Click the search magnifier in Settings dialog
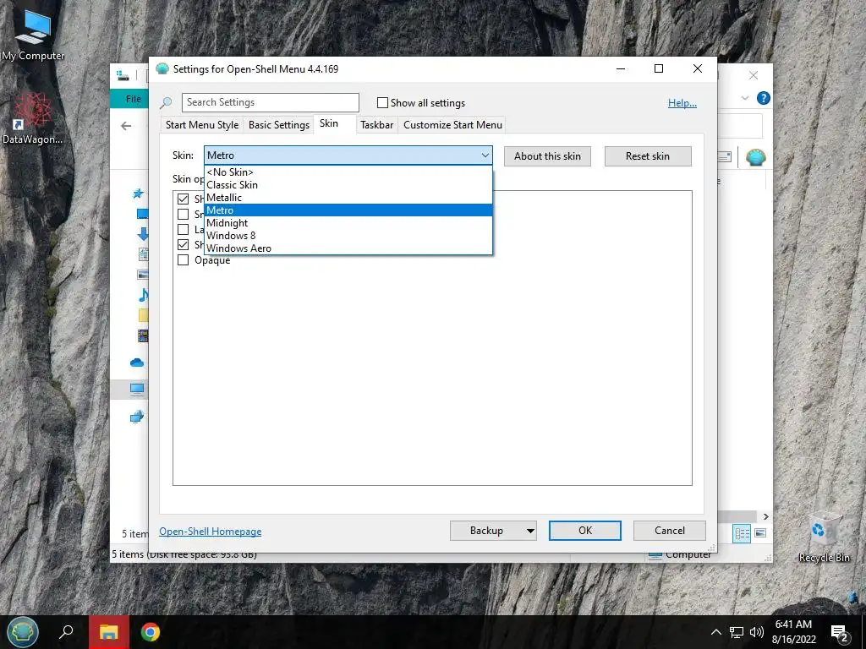The width and height of the screenshot is (866, 649). pyautogui.click(x=166, y=102)
